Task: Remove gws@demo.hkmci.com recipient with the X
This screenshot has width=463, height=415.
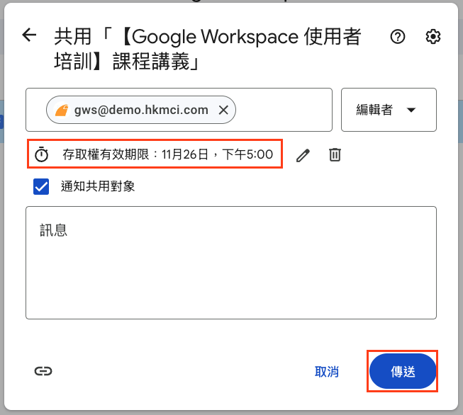Action: tap(223, 110)
